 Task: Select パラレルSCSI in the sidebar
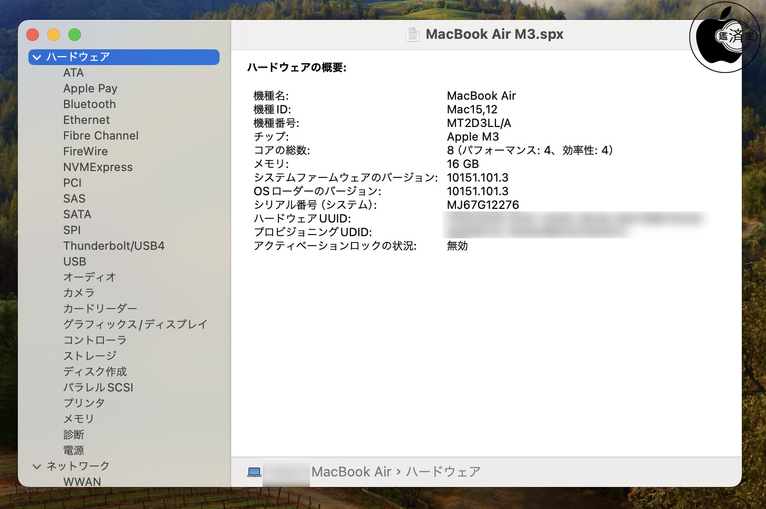tap(98, 387)
